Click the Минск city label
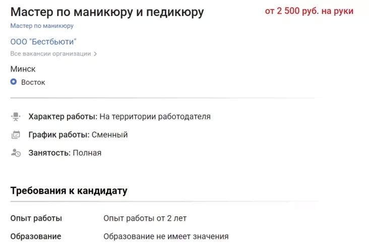Image resolution: width=369 pixels, height=247 pixels. 23,69
